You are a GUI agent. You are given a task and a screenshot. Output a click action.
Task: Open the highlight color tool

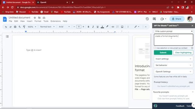pos(107,27)
